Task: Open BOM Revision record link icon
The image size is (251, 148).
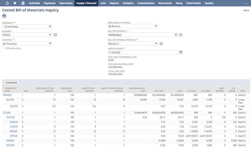Action: click(161, 43)
